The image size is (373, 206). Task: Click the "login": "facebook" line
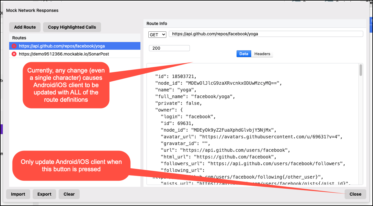click(x=188, y=117)
